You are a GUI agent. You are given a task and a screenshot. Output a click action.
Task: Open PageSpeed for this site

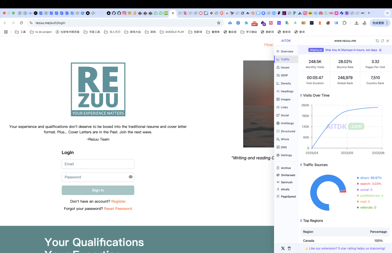point(286,196)
